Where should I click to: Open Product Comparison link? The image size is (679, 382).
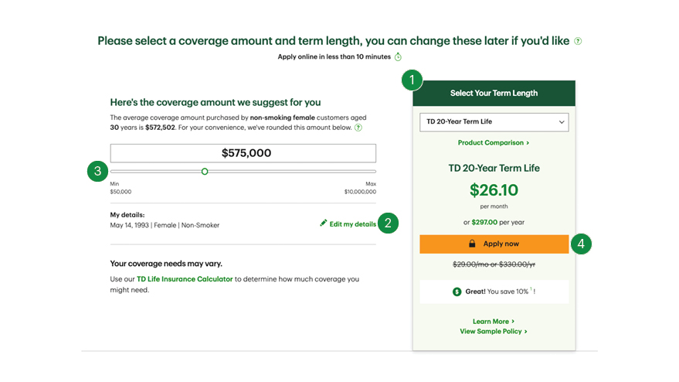click(x=494, y=142)
